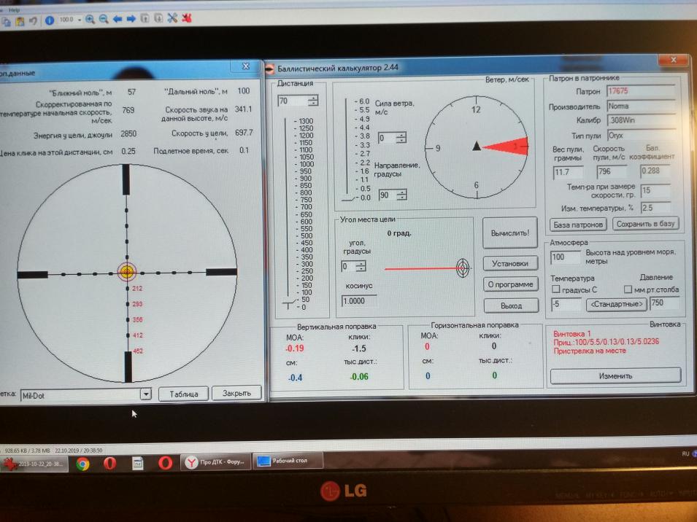697x522 pixels.
Task: Open the image information icon
Action: [x=50, y=20]
